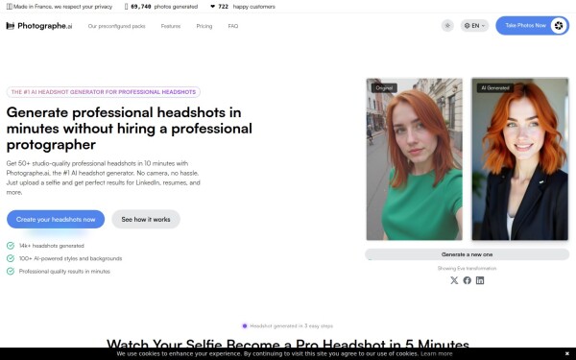Open Our preconfigured packs menu
The image size is (576, 360).
coord(117,26)
